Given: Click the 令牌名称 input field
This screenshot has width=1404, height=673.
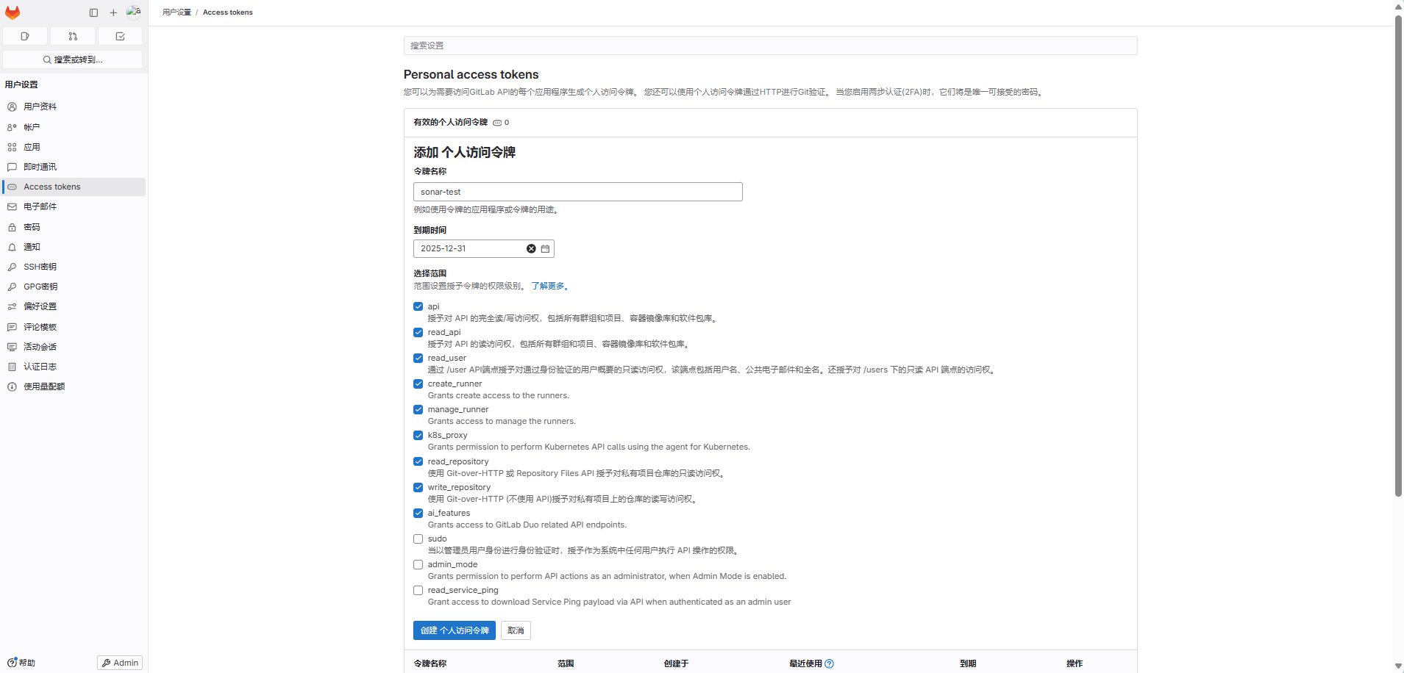Looking at the screenshot, I should click(x=577, y=192).
